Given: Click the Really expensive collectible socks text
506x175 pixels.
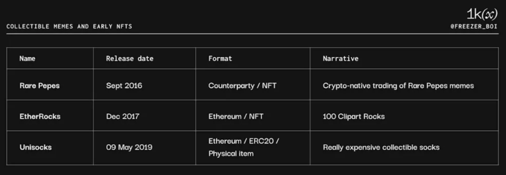Looking at the screenshot, I should 381,147.
